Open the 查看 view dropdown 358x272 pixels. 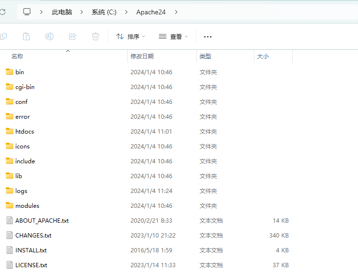(x=173, y=36)
